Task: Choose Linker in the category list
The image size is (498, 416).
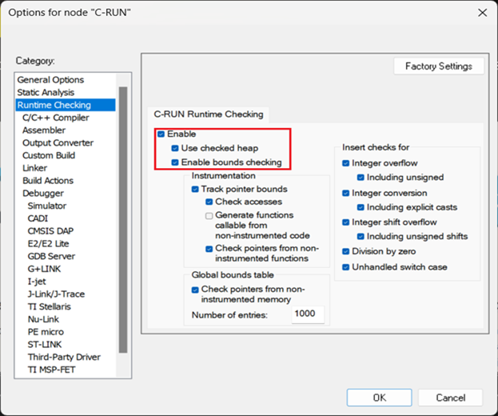Action: [36, 168]
